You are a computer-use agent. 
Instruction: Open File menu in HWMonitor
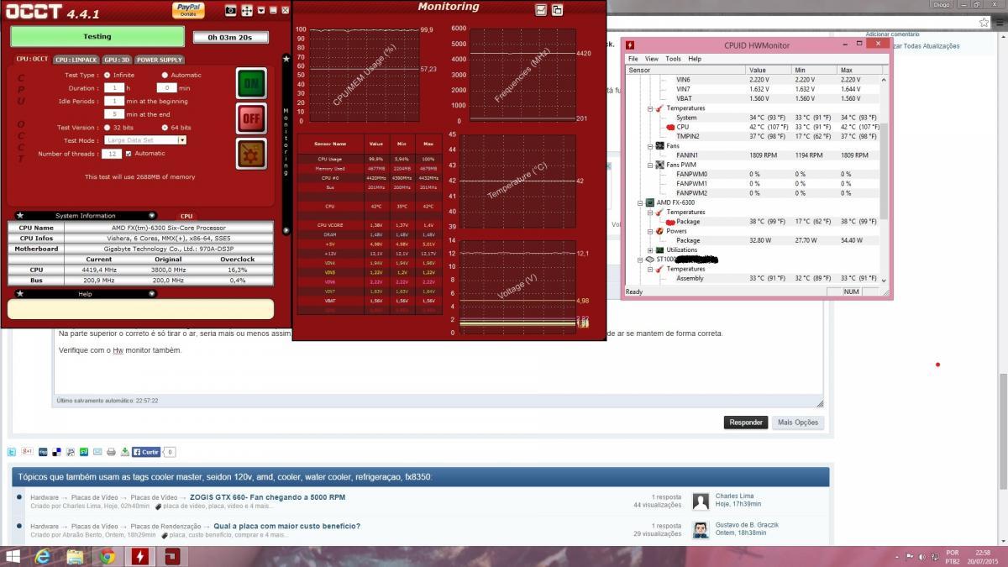point(635,59)
